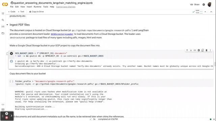Viewport: 216px width, 121px height.
Task: Clear output icon beside gsutil mb output
Action: click(11, 61)
